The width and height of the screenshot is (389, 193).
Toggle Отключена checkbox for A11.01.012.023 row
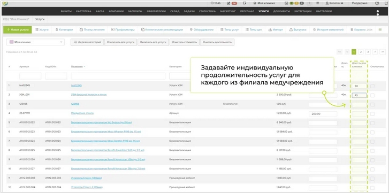coord(372,132)
